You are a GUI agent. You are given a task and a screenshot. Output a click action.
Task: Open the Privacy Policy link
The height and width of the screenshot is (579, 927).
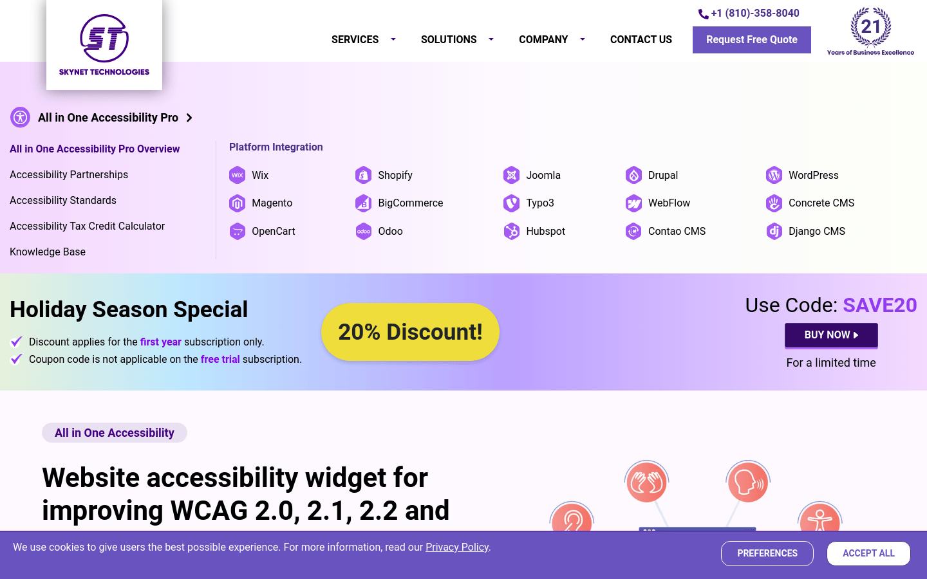[x=456, y=547]
